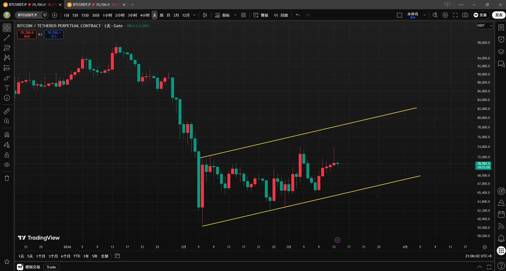The width and height of the screenshot is (506, 271).
Task: Remove drawings with the trash icon
Action: [x=7, y=178]
